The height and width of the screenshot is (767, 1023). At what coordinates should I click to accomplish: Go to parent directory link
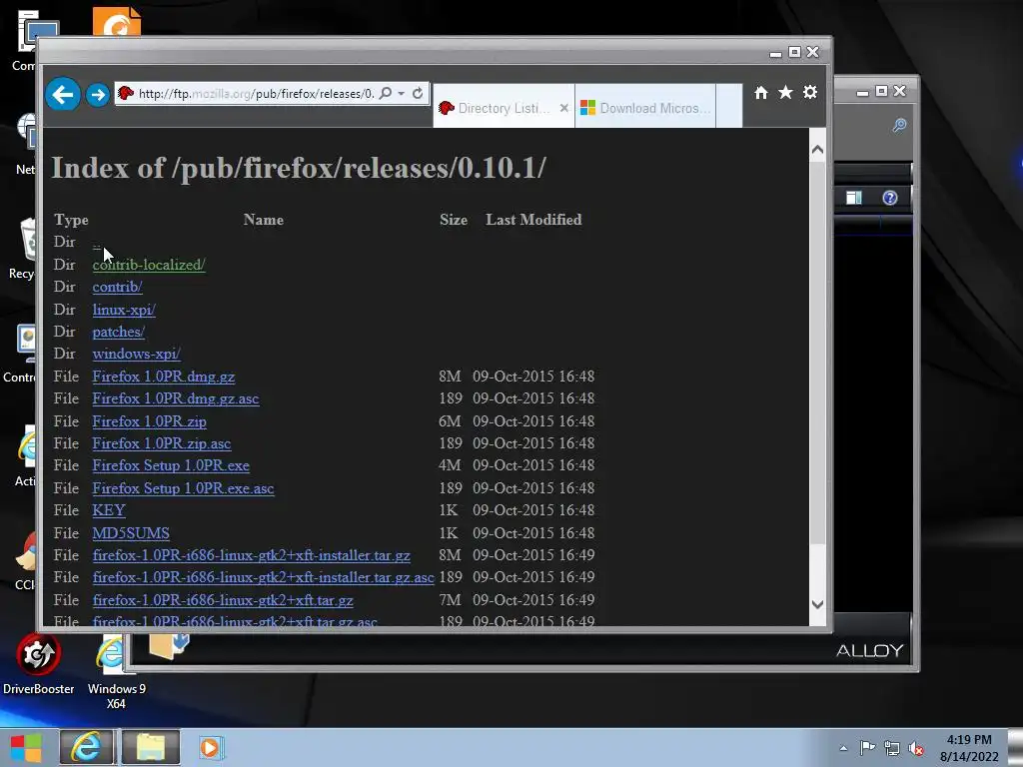(x=97, y=246)
